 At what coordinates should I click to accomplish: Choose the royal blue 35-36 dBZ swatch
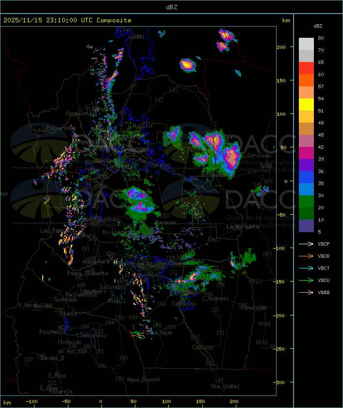pyautogui.click(x=306, y=177)
